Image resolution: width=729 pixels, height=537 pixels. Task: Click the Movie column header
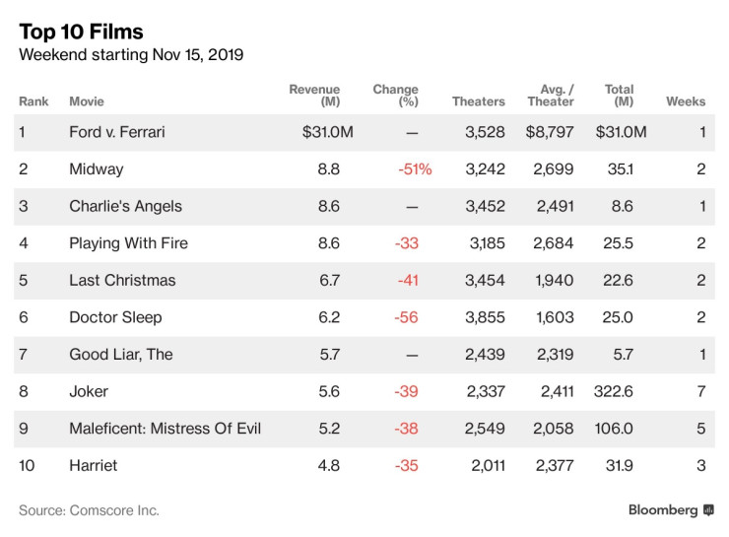[x=87, y=101]
